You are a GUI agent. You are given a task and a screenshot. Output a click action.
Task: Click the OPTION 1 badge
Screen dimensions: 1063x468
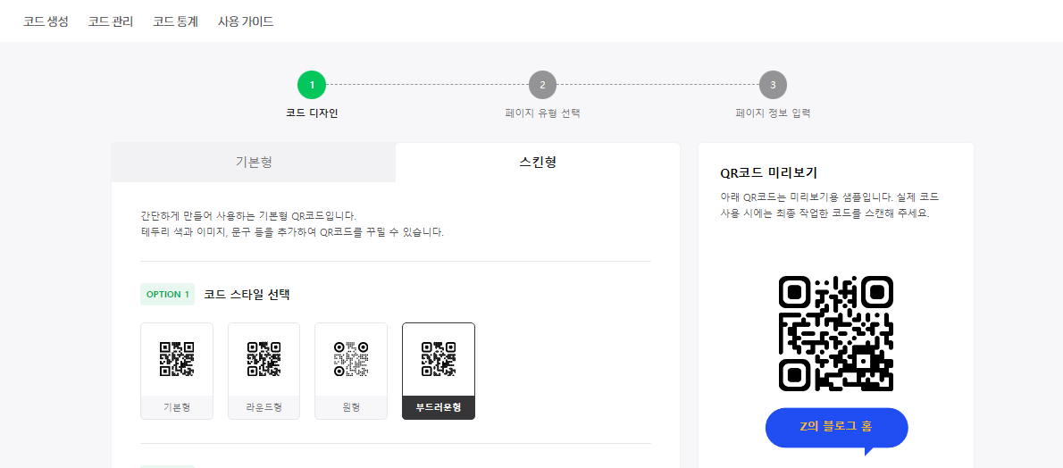pos(167,295)
